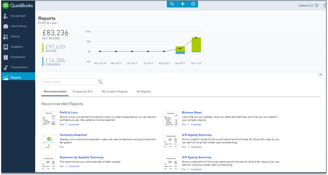
Task: Customise the Balance Sheet report
Action: coord(196,124)
